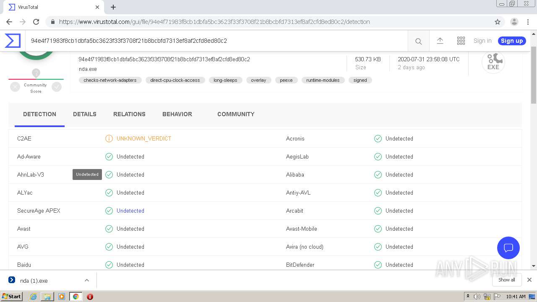
Task: Show hidden system tray icons
Action: click(x=468, y=297)
